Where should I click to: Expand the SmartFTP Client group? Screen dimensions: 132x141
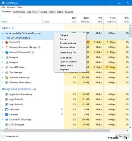[x=2, y=67]
